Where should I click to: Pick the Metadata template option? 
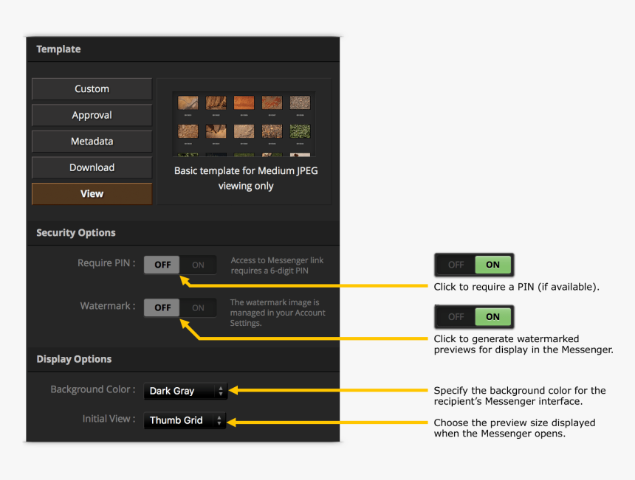(92, 142)
